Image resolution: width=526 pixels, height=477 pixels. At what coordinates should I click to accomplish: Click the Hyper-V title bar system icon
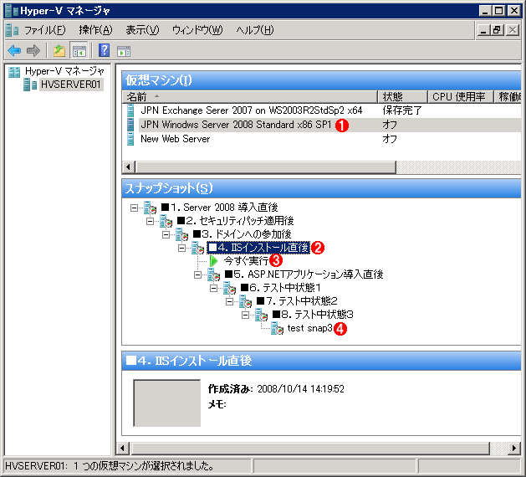pos(12,11)
